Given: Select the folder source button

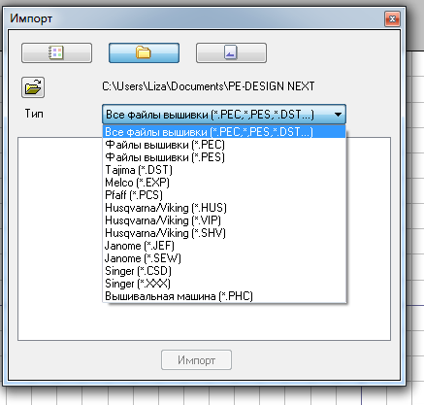Looking at the screenshot, I should click(144, 52).
